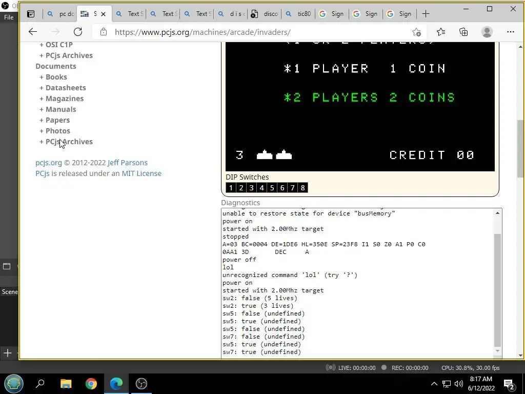Click the Space Invaders game screen
The image size is (525, 394).
click(x=360, y=107)
